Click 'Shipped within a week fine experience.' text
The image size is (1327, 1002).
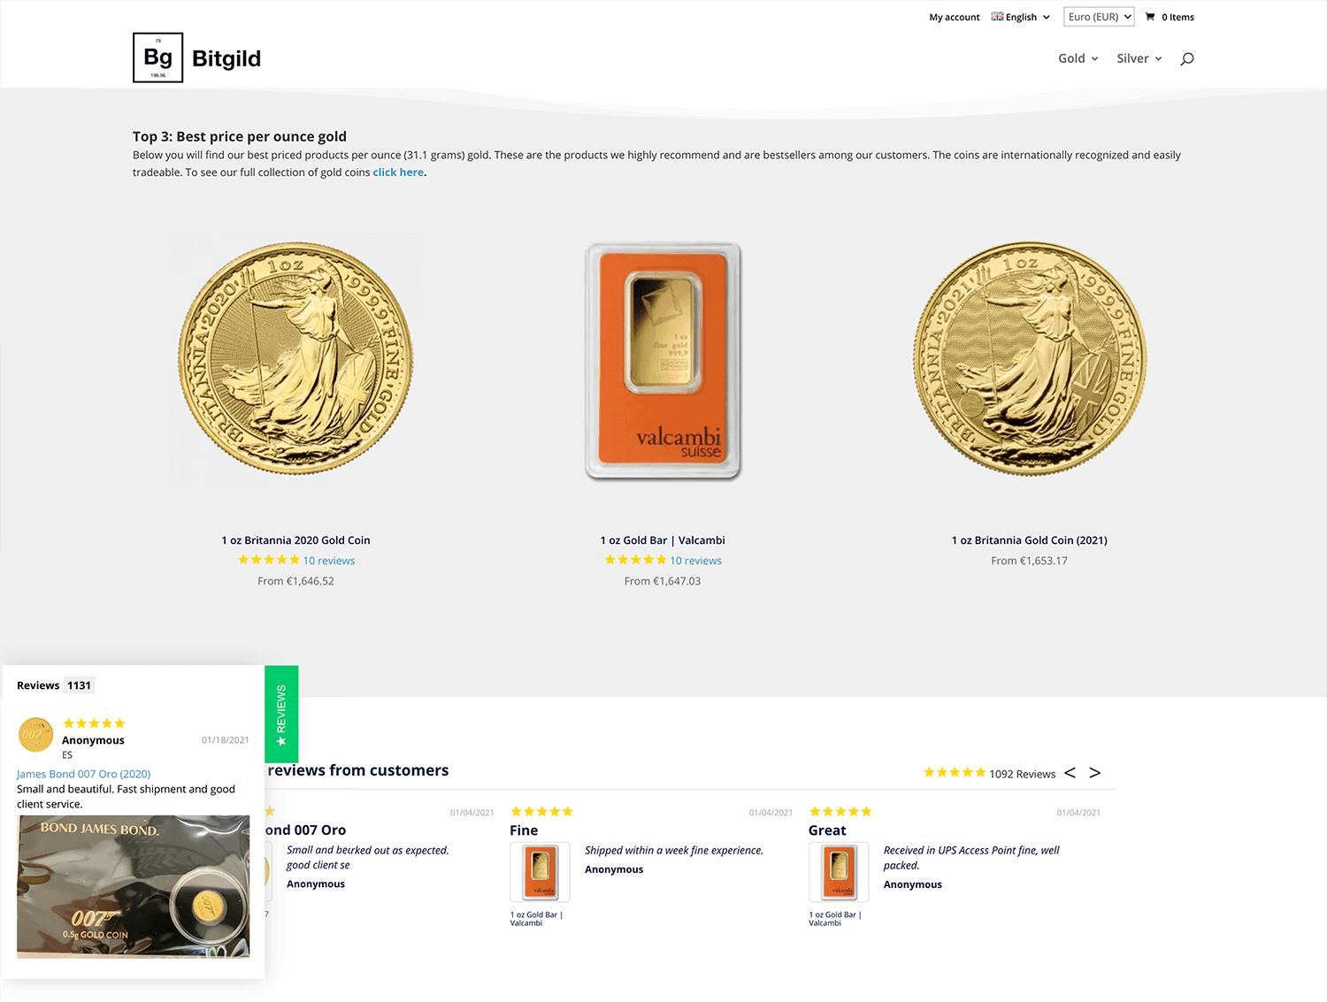(674, 851)
